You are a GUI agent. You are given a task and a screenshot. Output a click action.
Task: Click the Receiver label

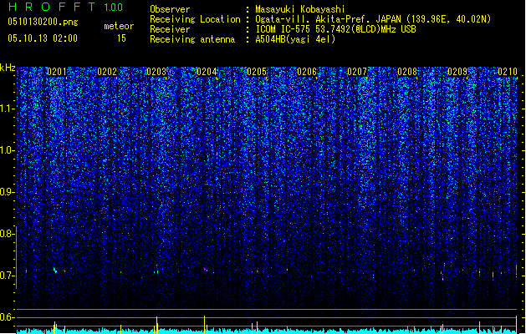[x=170, y=29]
